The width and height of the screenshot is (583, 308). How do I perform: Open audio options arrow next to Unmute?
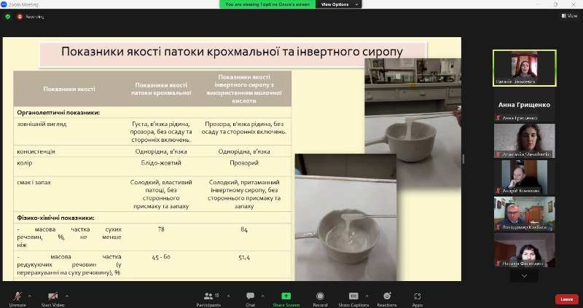click(29, 296)
